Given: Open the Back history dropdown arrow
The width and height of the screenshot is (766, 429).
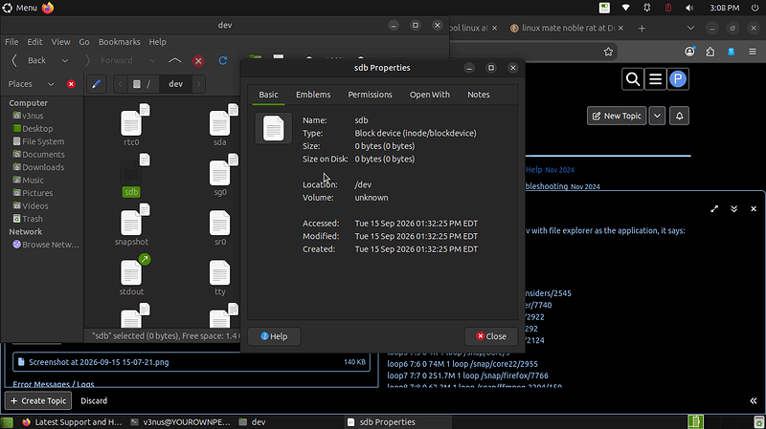Looking at the screenshot, I should click(x=65, y=60).
